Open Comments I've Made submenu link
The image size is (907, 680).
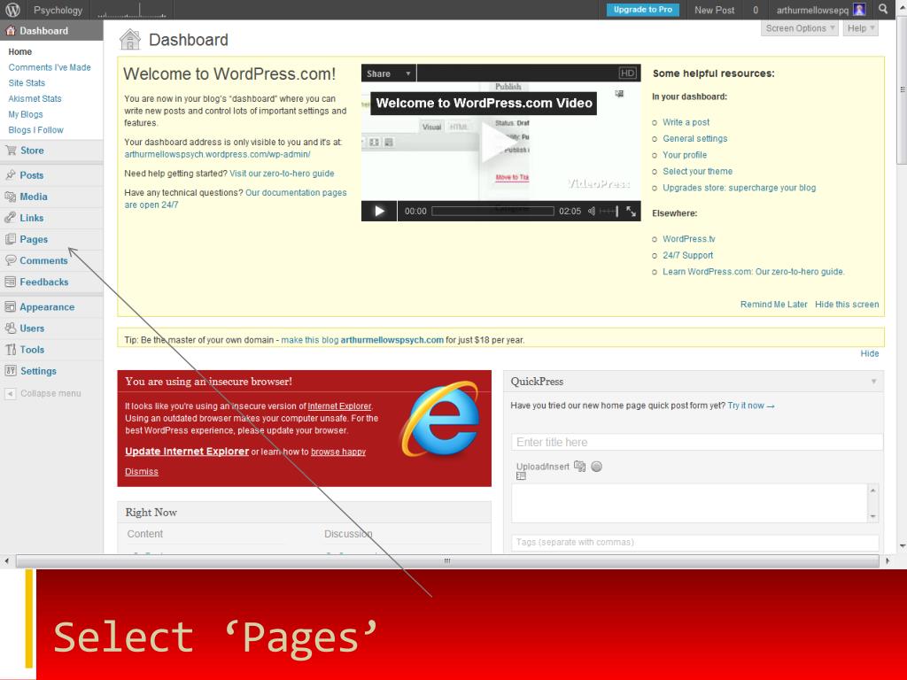click(50, 67)
